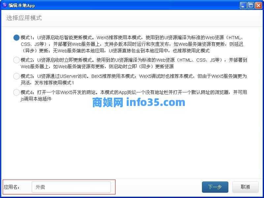Image resolution: width=264 pixels, height=198 pixels.
Task: Cancel the dialog with 取消
Action: 245,187
